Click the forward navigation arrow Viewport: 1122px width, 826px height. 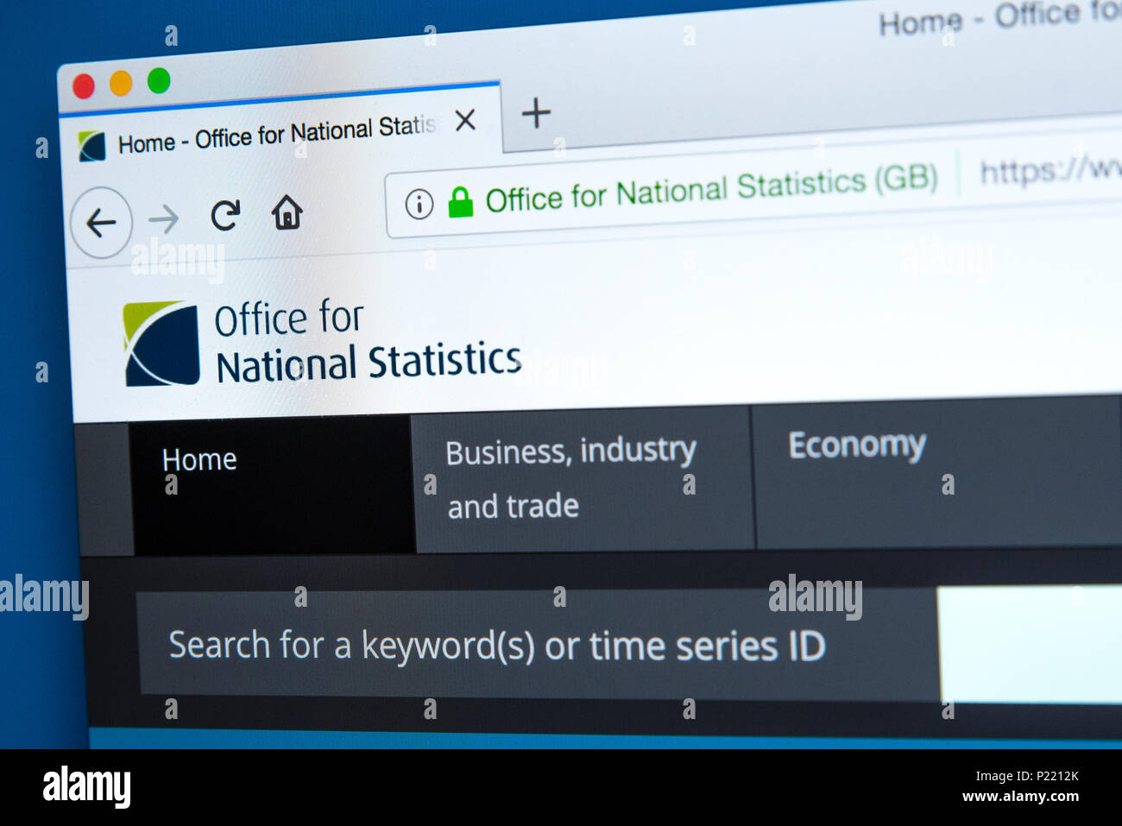point(163,219)
